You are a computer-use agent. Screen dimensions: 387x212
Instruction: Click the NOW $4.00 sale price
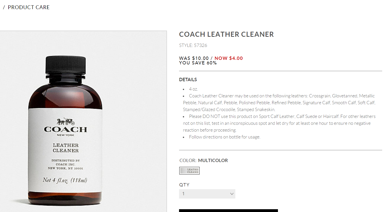[x=229, y=58]
